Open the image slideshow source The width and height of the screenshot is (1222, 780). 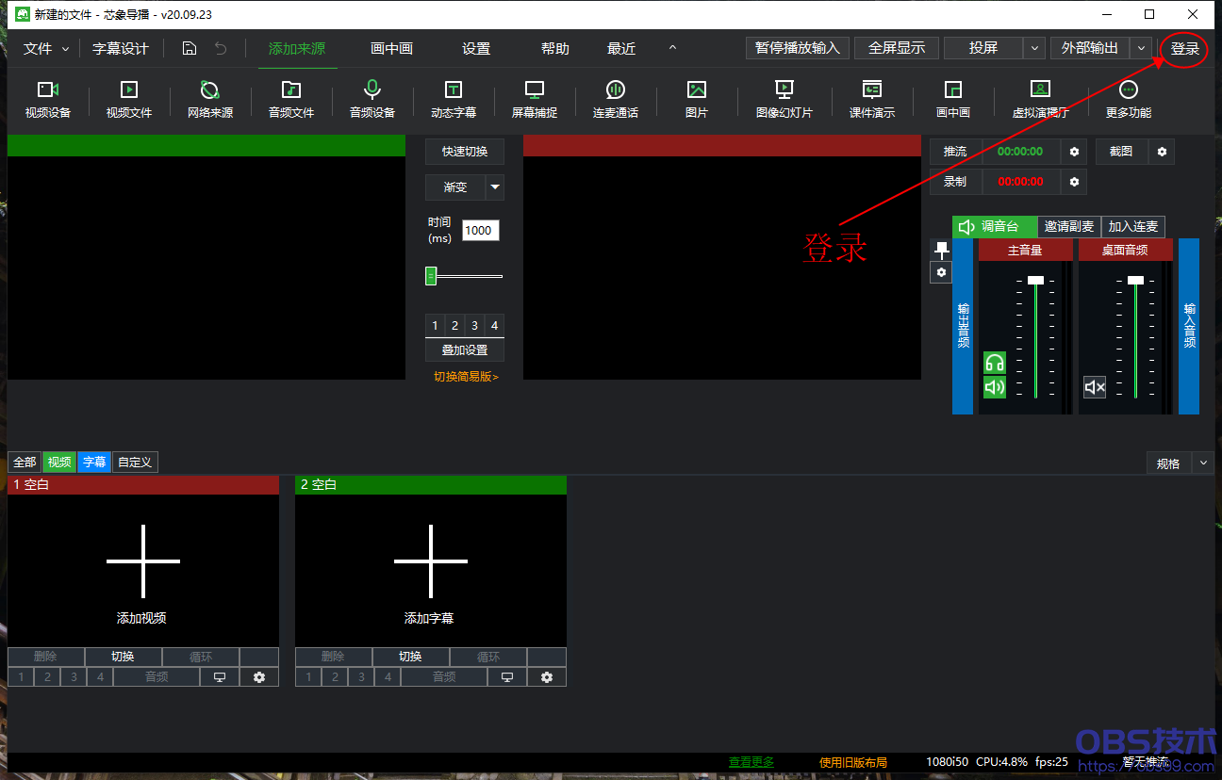pyautogui.click(x=784, y=99)
